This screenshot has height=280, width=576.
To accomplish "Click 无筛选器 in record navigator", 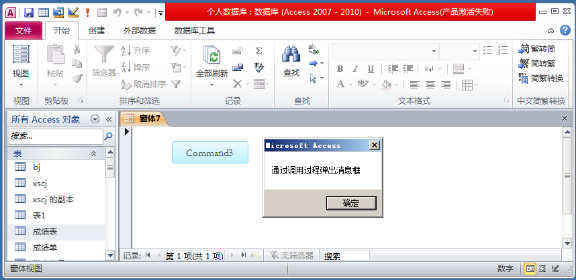I will point(291,255).
